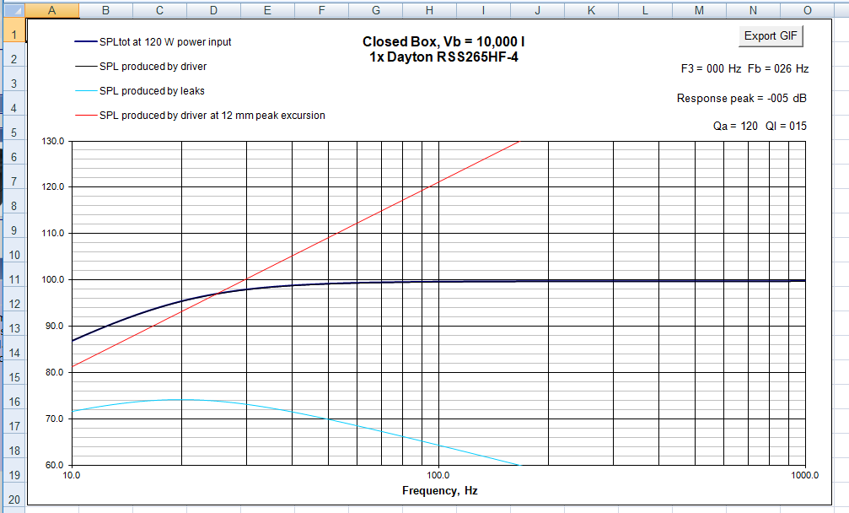The image size is (849, 513).
Task: Click the 'F3 = 000 Hz Fb = 026 Hz' text
Action: pyautogui.click(x=744, y=69)
